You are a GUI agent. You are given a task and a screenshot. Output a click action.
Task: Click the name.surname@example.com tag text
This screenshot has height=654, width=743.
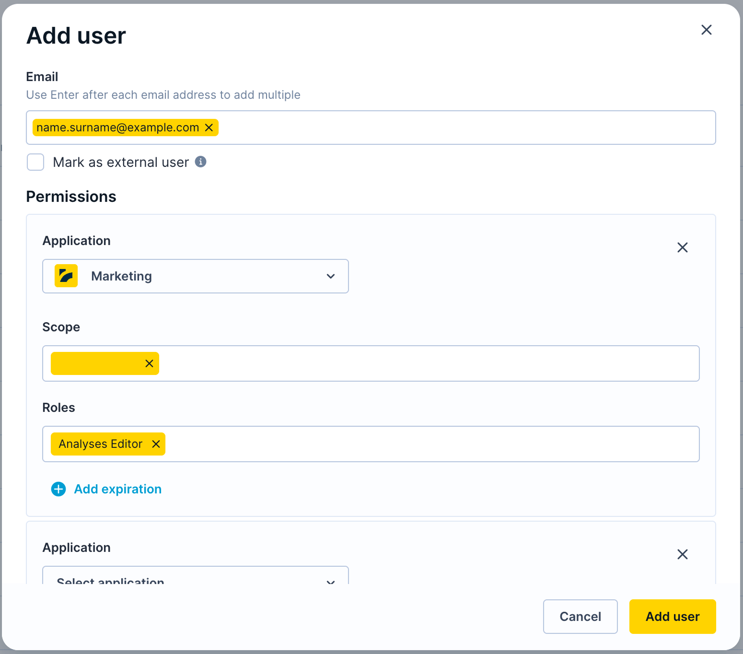117,128
